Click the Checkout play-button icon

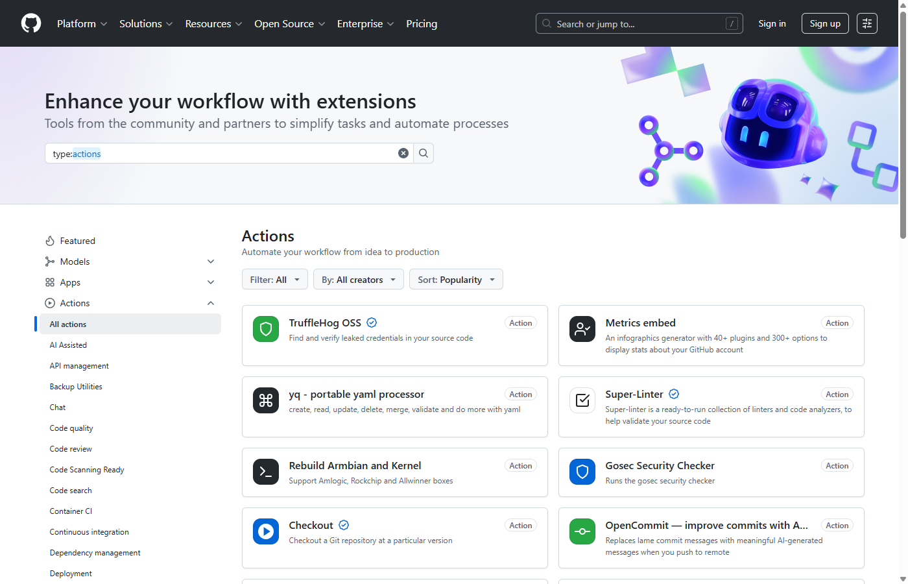pyautogui.click(x=265, y=531)
